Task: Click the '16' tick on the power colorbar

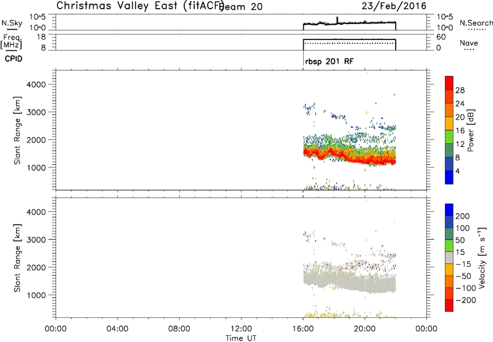Action: click(460, 131)
